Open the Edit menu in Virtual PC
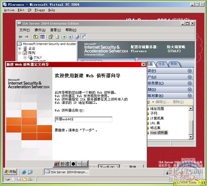The image size is (207, 186). pos(21,10)
